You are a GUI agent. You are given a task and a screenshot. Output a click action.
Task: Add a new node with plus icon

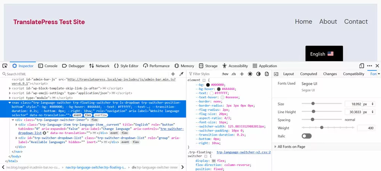click(173, 74)
